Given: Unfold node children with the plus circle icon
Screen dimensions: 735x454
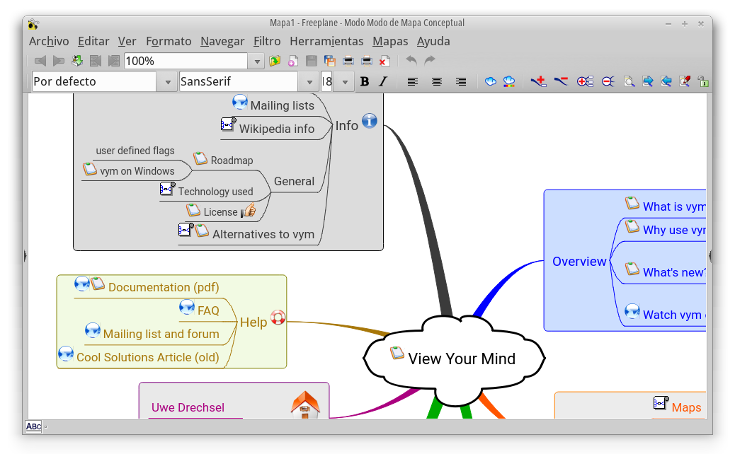Looking at the screenshot, I should [585, 81].
